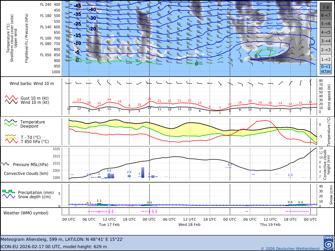This screenshot has width=335, height=251.
Task: Click the Pressure MSL legend zigzag
Action: 5,164
